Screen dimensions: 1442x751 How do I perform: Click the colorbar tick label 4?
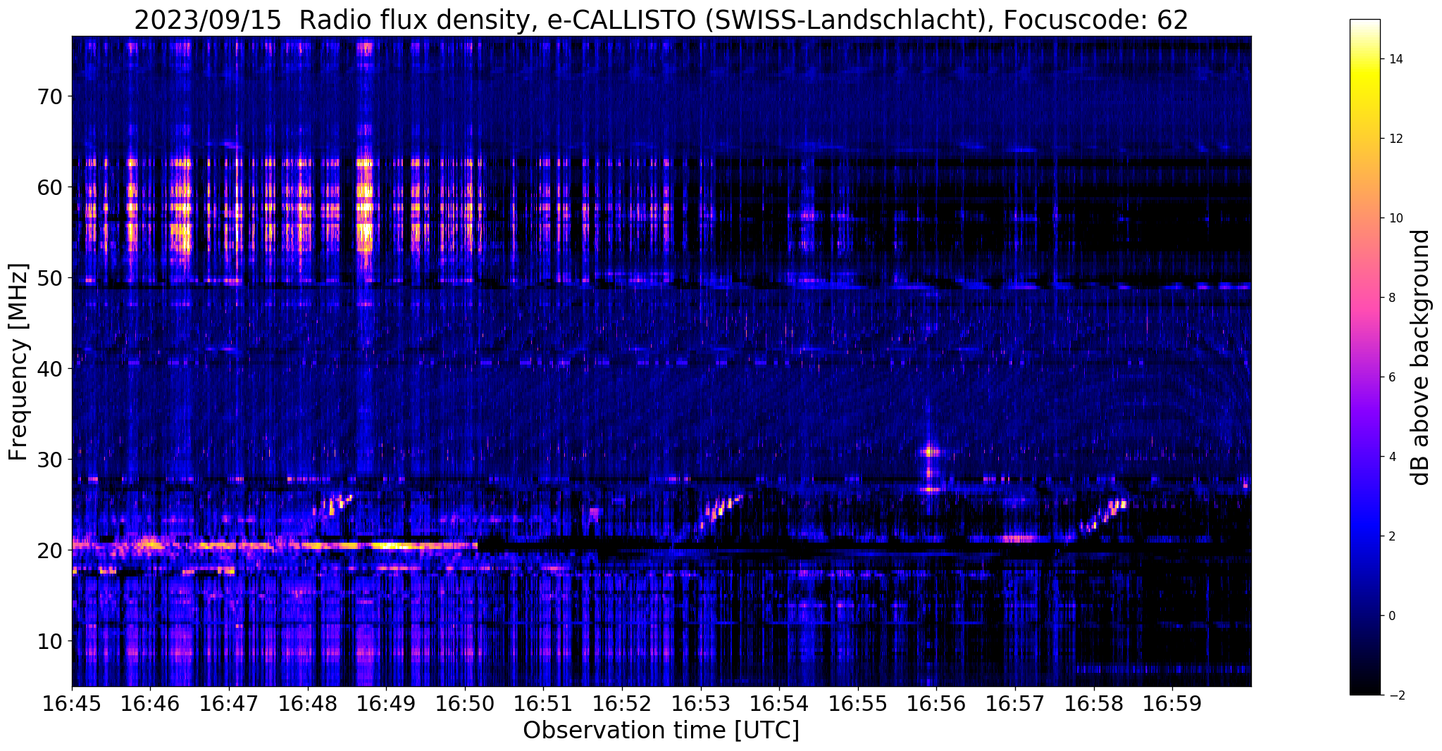[x=1391, y=457]
